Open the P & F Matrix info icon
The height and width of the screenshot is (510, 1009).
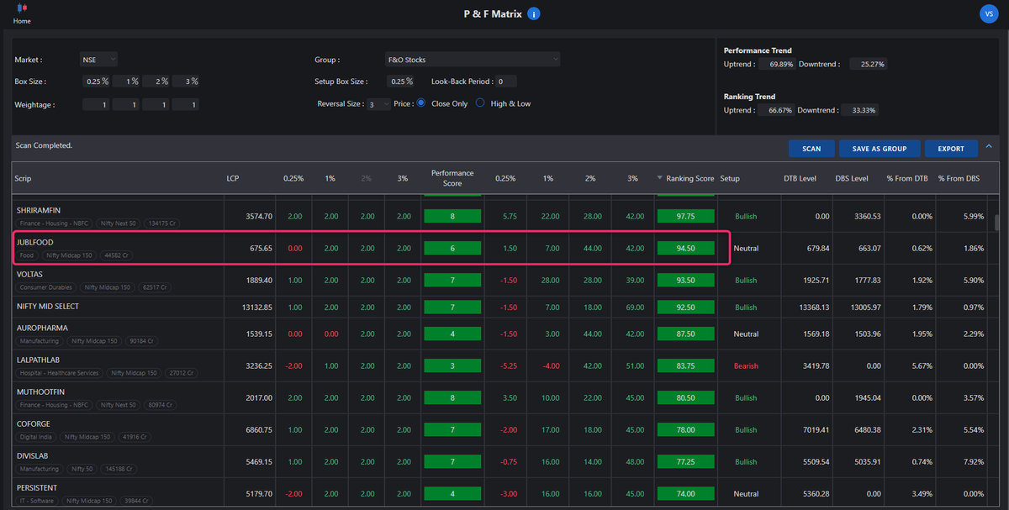click(534, 13)
